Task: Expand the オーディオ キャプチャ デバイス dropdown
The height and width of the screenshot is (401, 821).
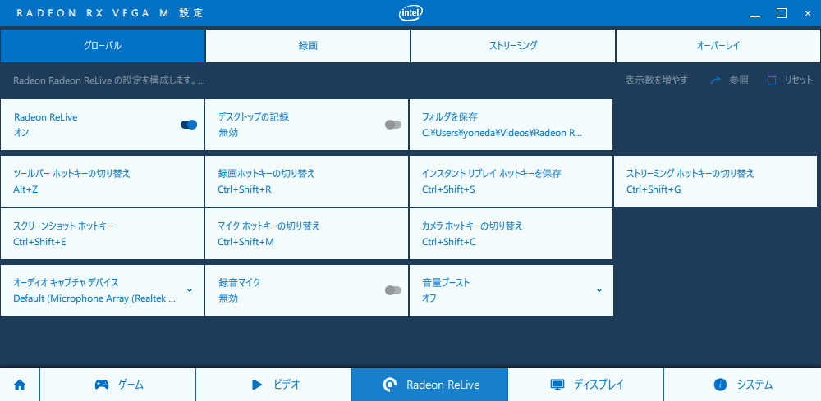Action: point(190,290)
